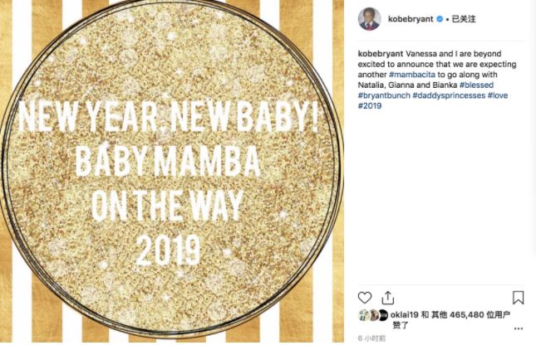Tap the share arrow icon
This screenshot has width=536, height=345.
click(387, 297)
